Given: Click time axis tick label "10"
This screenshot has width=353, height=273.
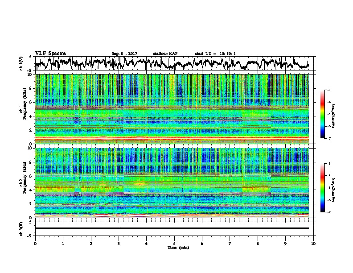Looking at the screenshot, I should click(x=313, y=244).
